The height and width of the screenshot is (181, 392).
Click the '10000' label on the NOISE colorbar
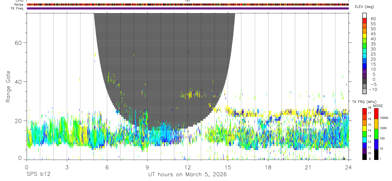(384, 118)
